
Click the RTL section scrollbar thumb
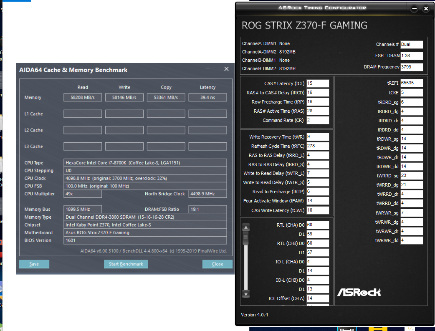point(246,238)
